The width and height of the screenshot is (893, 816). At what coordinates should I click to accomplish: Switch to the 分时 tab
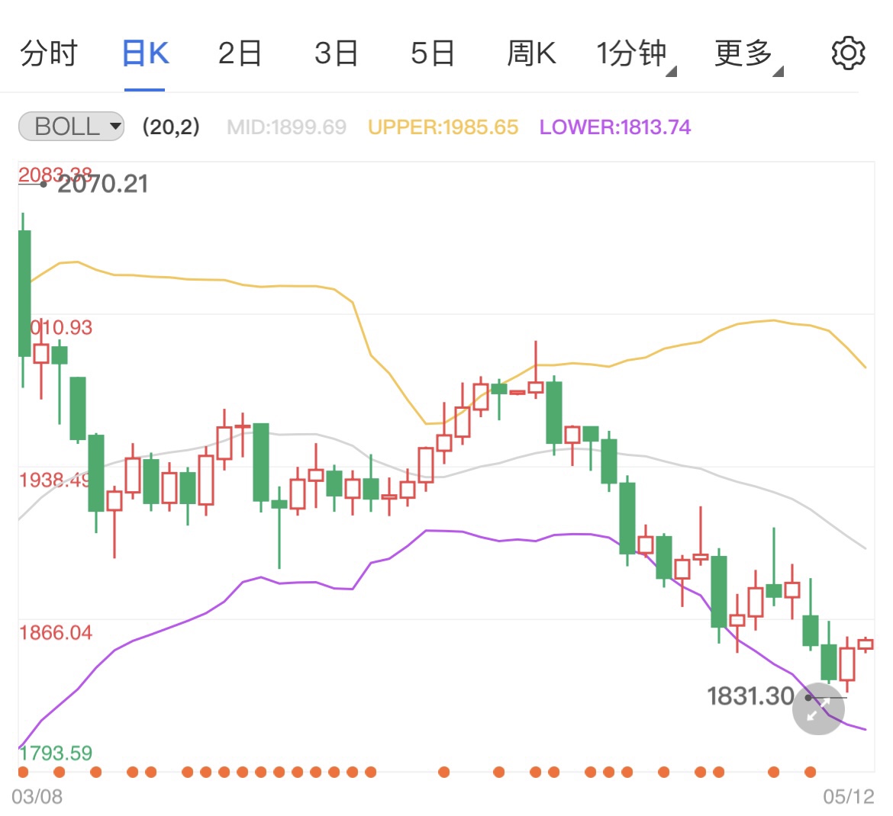[x=49, y=53]
